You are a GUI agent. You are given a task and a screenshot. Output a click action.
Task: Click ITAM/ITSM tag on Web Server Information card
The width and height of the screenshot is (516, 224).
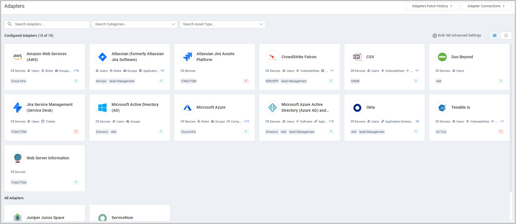(19, 183)
